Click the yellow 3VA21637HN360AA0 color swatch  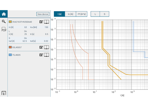tap(10, 22)
